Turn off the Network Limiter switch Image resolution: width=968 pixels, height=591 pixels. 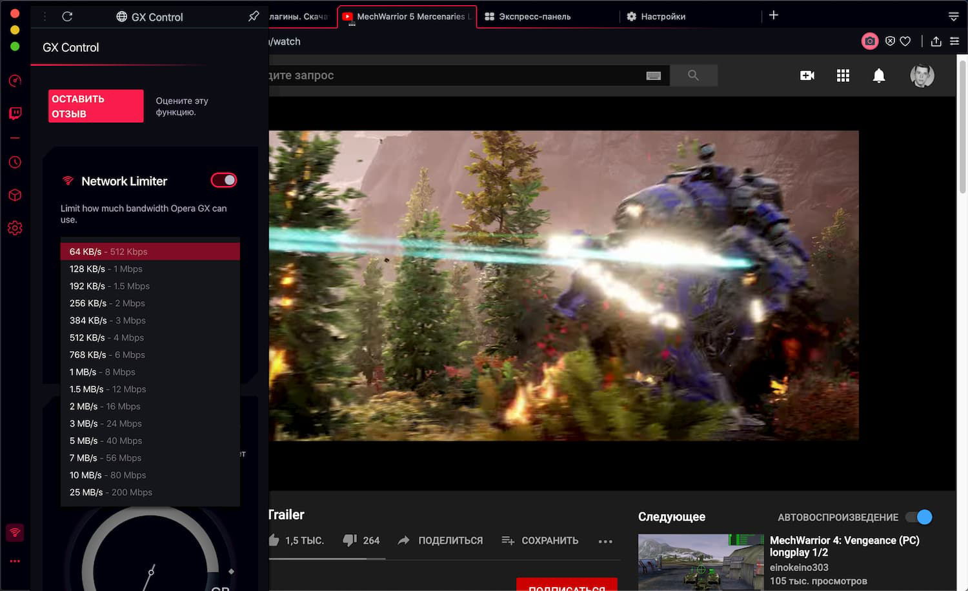click(224, 181)
